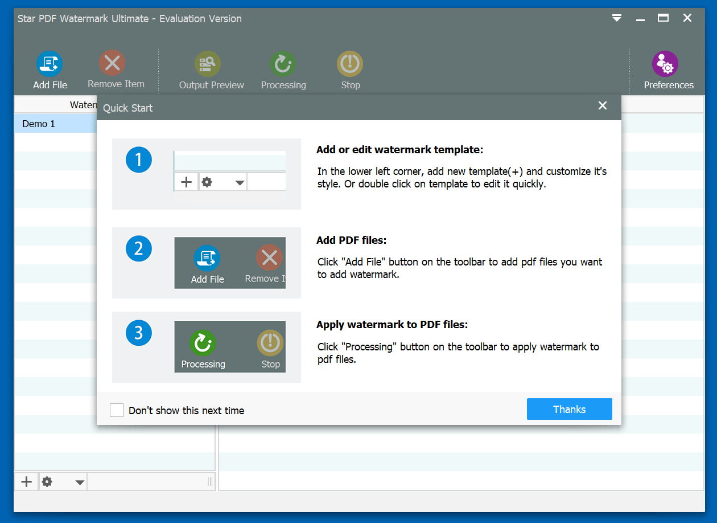Click the "Add or edit watermark template:" heading
The height and width of the screenshot is (523, 717).
(399, 150)
